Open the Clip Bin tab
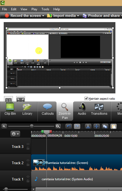 tap(10, 109)
